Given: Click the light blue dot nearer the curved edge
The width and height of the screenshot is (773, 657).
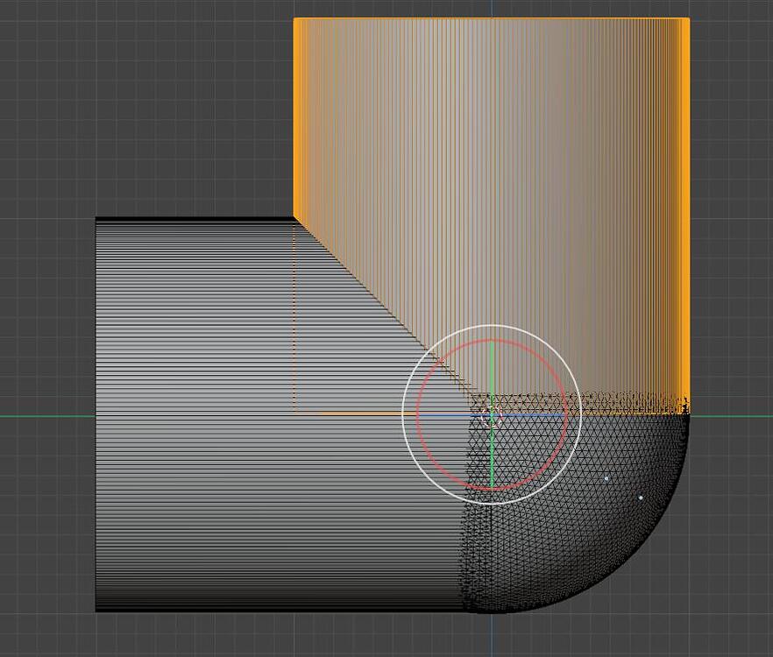Looking at the screenshot, I should pos(641,498).
